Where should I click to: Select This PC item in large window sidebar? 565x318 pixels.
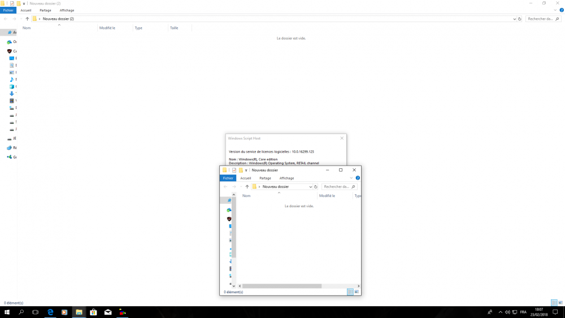[x=10, y=51]
